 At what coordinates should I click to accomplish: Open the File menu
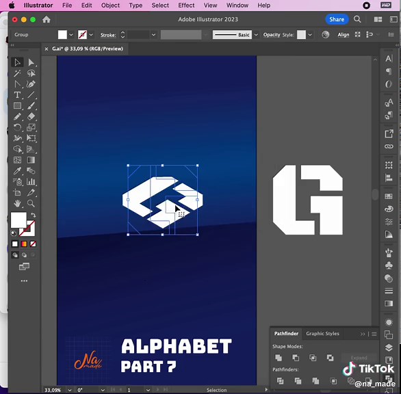pyautogui.click(x=67, y=5)
